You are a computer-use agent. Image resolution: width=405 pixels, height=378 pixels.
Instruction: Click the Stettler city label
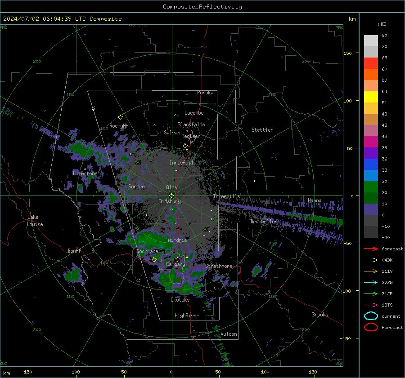click(x=262, y=130)
